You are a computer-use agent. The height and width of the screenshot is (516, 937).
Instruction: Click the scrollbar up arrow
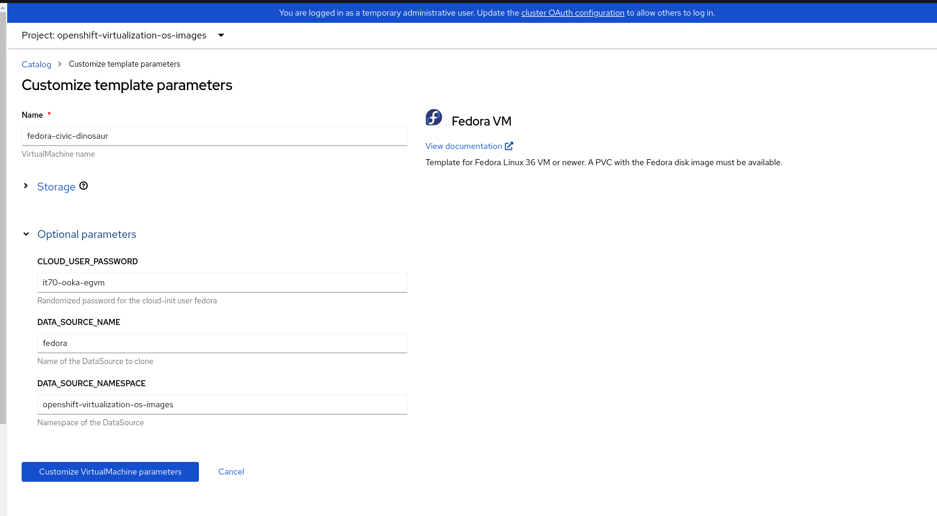[3, 7]
